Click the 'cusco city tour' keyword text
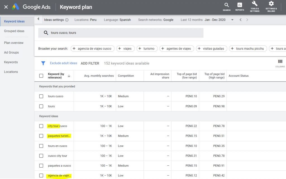Screen dimensions: 286x179 (58, 156)
